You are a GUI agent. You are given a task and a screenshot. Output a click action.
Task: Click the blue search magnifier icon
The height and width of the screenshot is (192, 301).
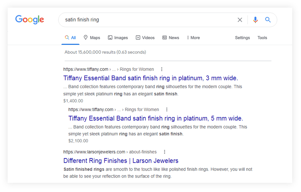[268, 20]
